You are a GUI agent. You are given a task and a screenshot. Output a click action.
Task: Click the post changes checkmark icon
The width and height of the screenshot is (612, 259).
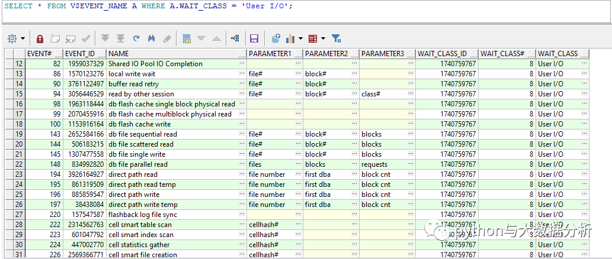click(x=85, y=38)
